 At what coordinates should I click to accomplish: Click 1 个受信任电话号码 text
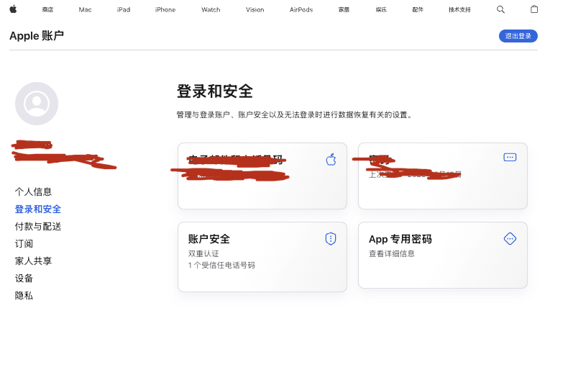(x=221, y=265)
